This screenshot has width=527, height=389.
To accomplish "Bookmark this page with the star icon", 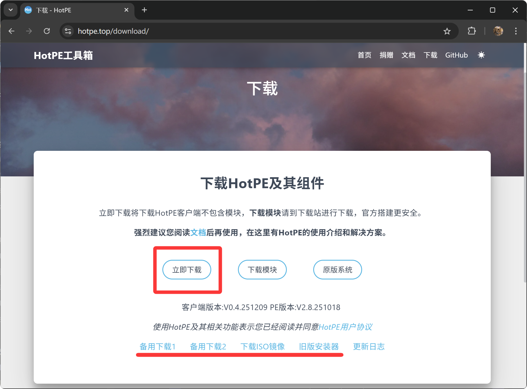I will click(x=447, y=31).
